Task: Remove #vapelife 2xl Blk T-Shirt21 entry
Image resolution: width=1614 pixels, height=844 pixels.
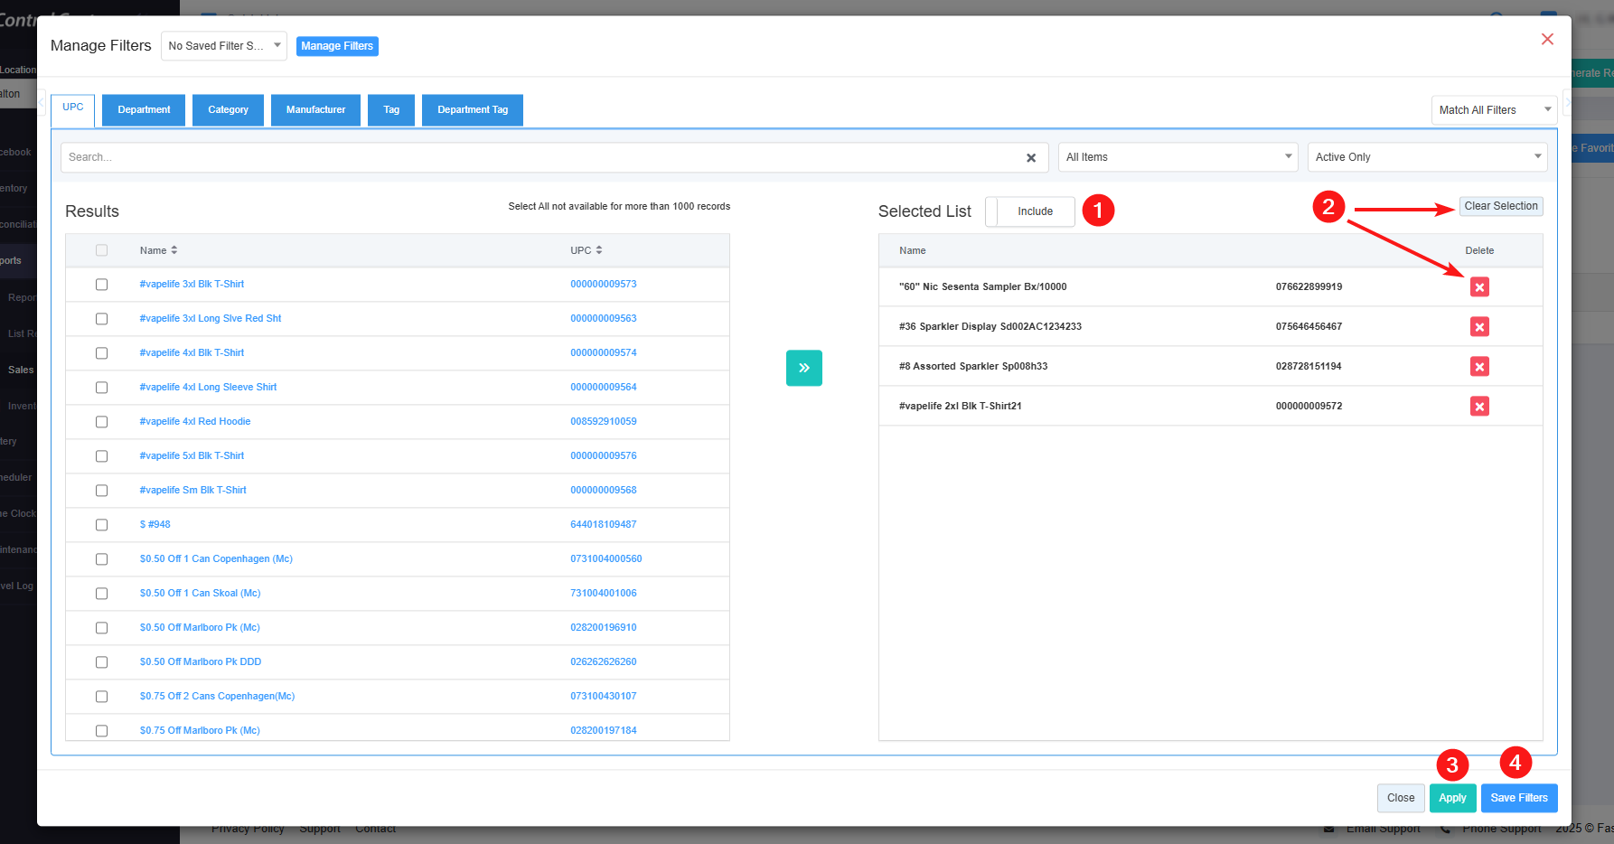Action: click(x=1478, y=407)
